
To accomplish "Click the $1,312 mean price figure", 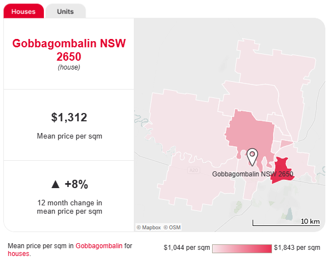I will [x=69, y=117].
